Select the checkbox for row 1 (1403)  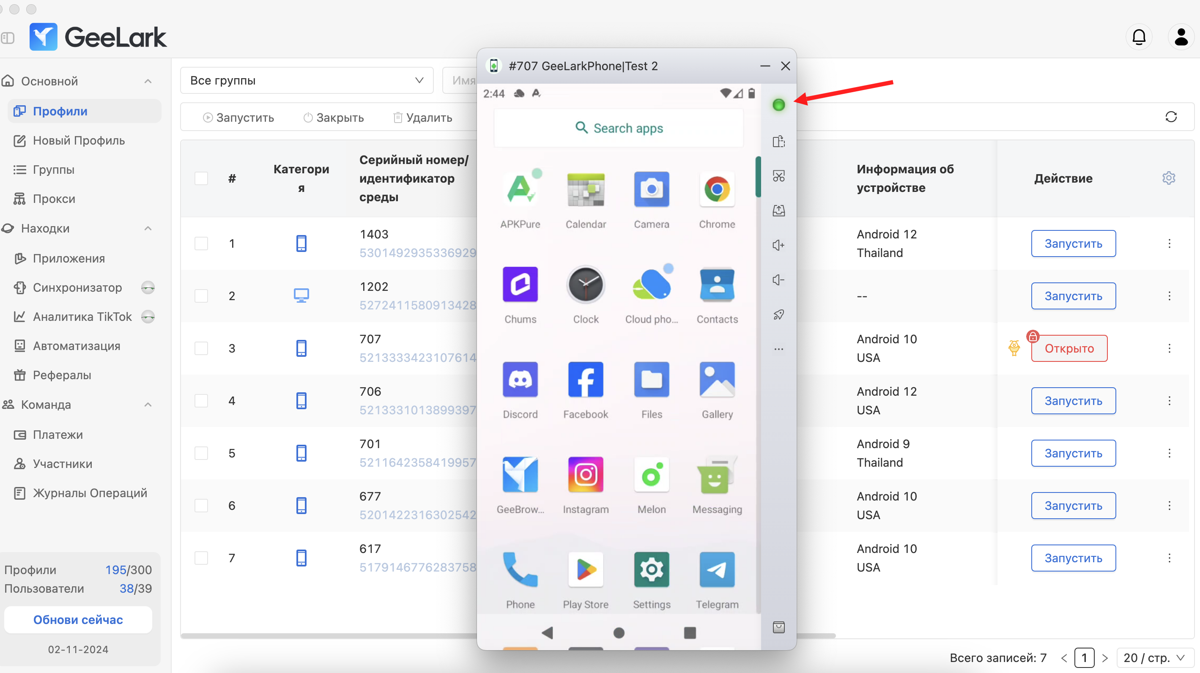pyautogui.click(x=201, y=243)
